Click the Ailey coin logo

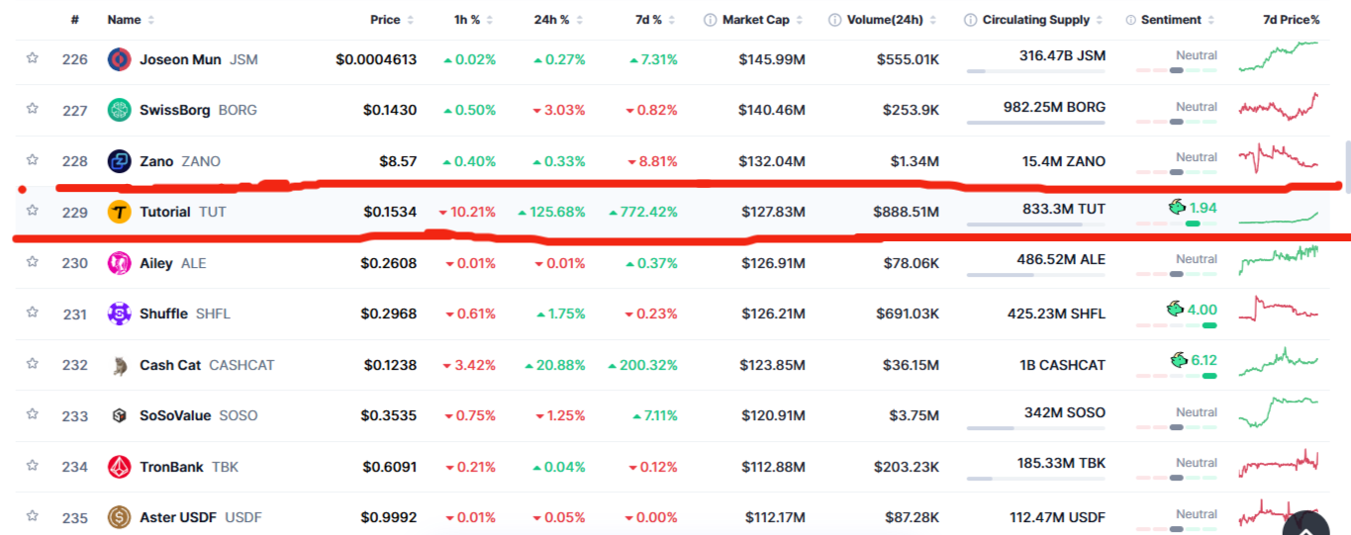pyautogui.click(x=119, y=263)
